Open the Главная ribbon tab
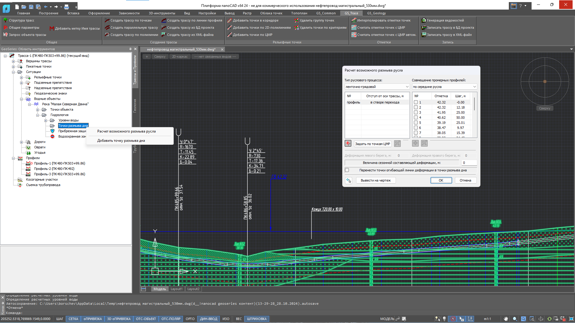The height and width of the screenshot is (323, 575). 23,13
